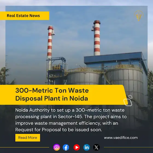Click the white rounded-square decorative shape

[x=128, y=101]
